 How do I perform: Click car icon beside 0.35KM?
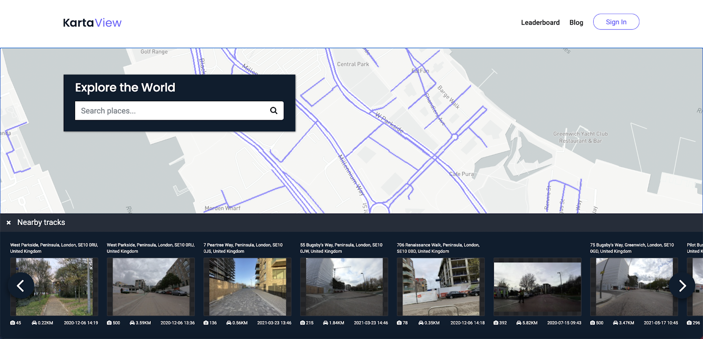pos(421,323)
